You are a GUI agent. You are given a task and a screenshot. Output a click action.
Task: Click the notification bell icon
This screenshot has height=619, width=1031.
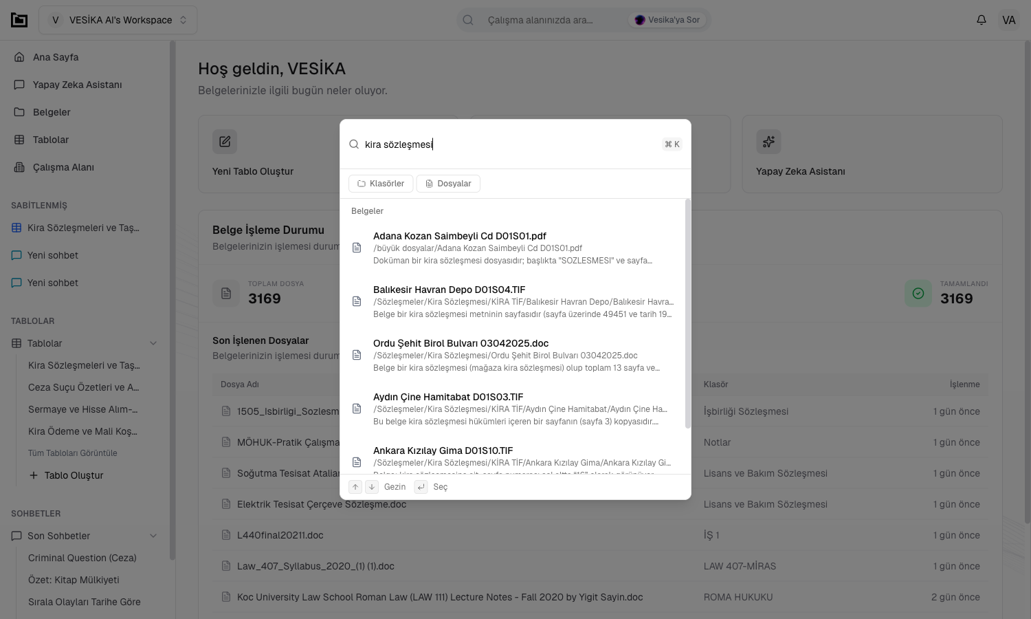[982, 20]
